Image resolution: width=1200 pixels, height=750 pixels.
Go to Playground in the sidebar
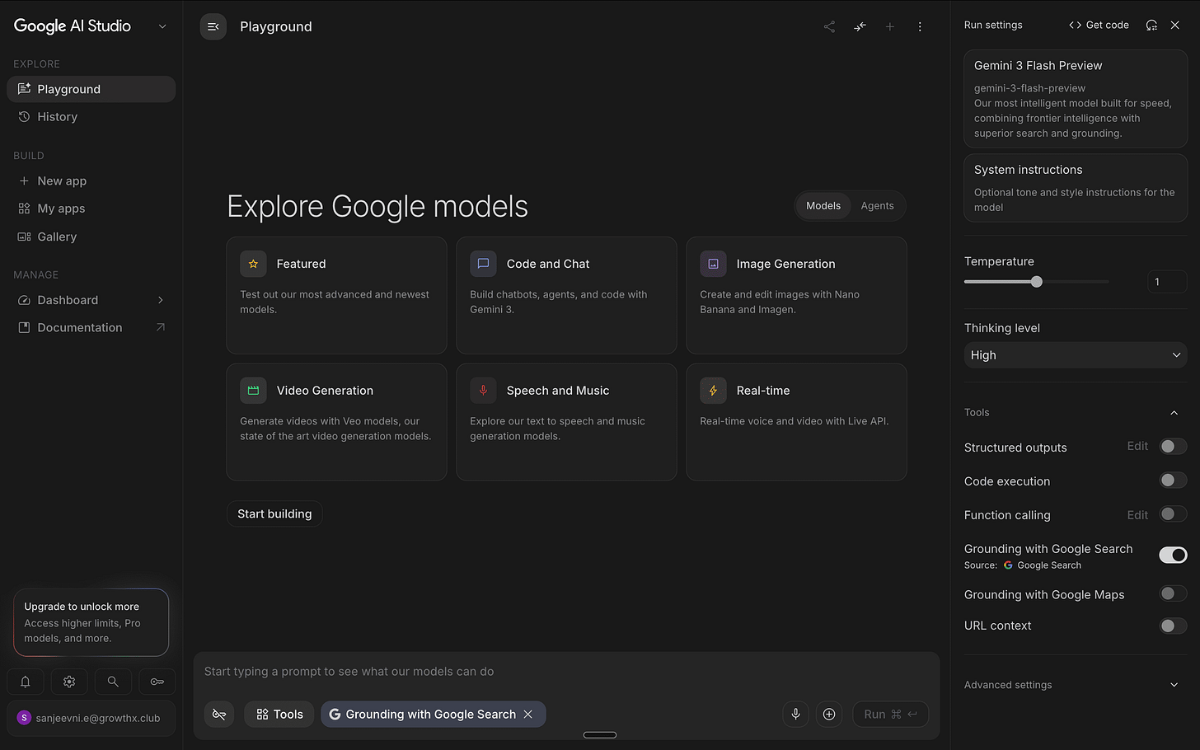click(91, 89)
